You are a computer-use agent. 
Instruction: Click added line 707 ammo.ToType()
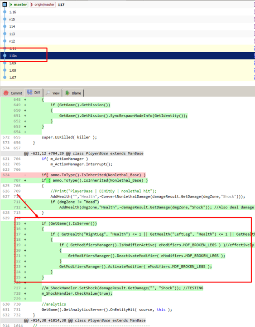pos(95,180)
